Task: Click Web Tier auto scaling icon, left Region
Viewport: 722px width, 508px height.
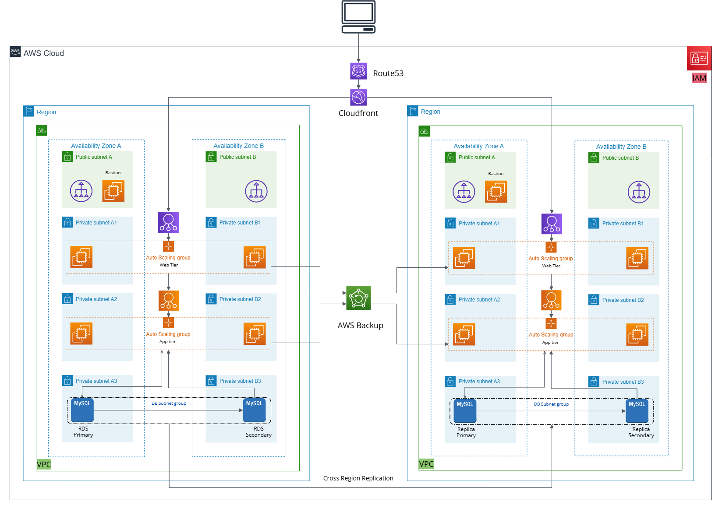Action: click(169, 246)
